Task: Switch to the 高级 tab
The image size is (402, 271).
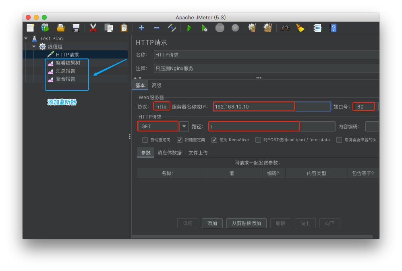Action: [x=157, y=85]
